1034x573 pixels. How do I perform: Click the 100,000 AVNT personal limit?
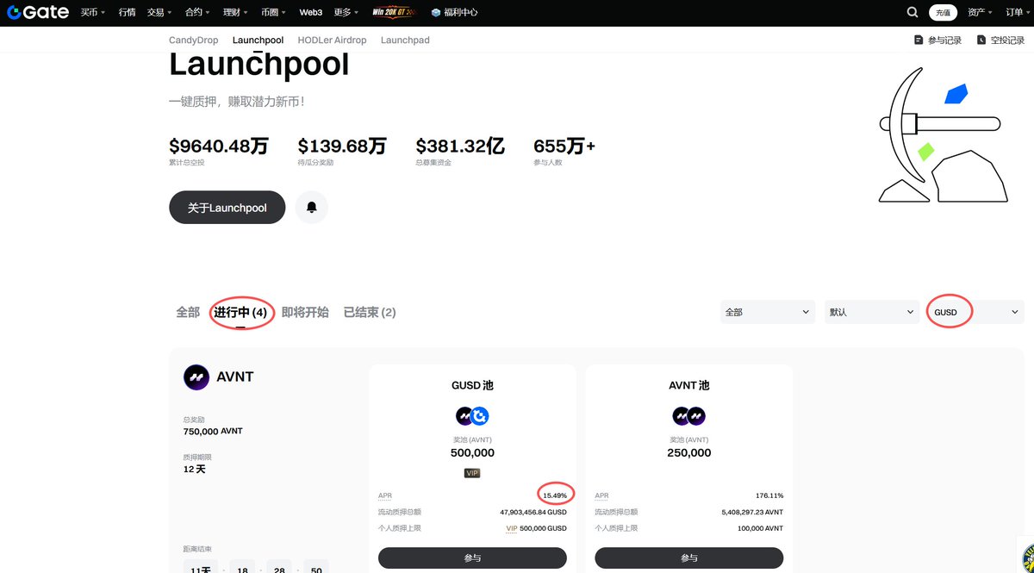tap(761, 528)
